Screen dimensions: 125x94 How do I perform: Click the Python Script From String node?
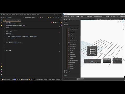coord(117,61)
